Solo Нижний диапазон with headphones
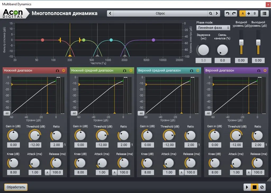 pos(57,70)
